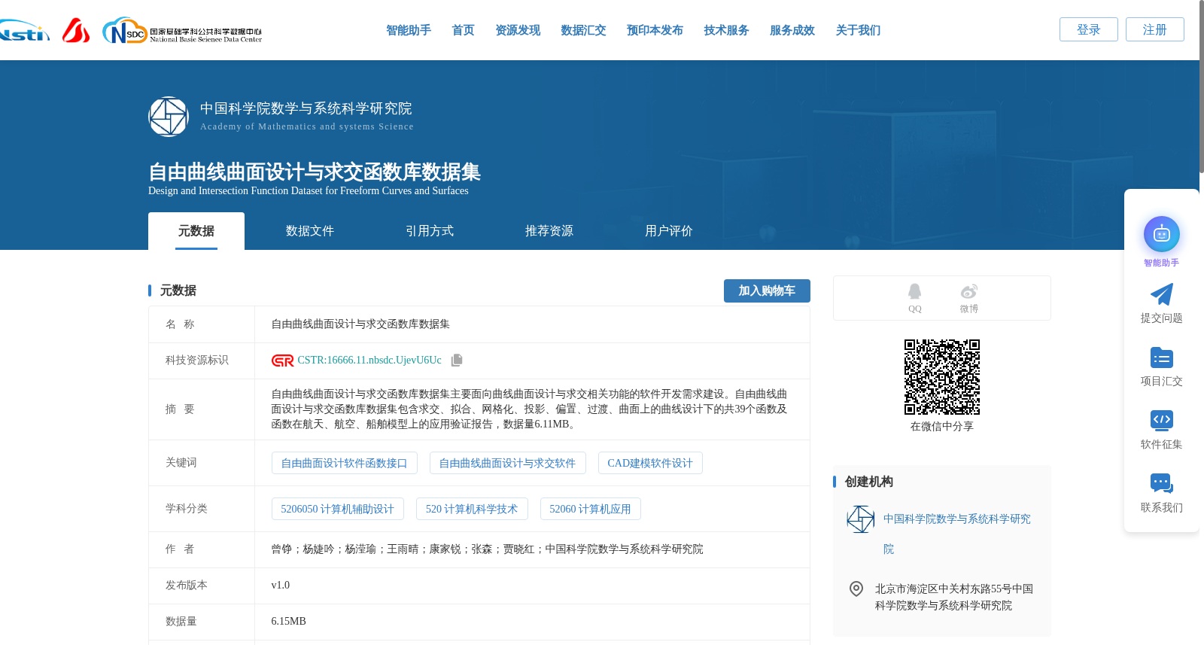Viewport: 1204px width, 645px height.
Task: Click keyword CAD建模软件设计
Action: coord(650,463)
